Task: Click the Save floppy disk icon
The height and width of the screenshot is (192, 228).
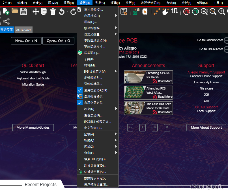Action: pyautogui.click(x=24, y=12)
